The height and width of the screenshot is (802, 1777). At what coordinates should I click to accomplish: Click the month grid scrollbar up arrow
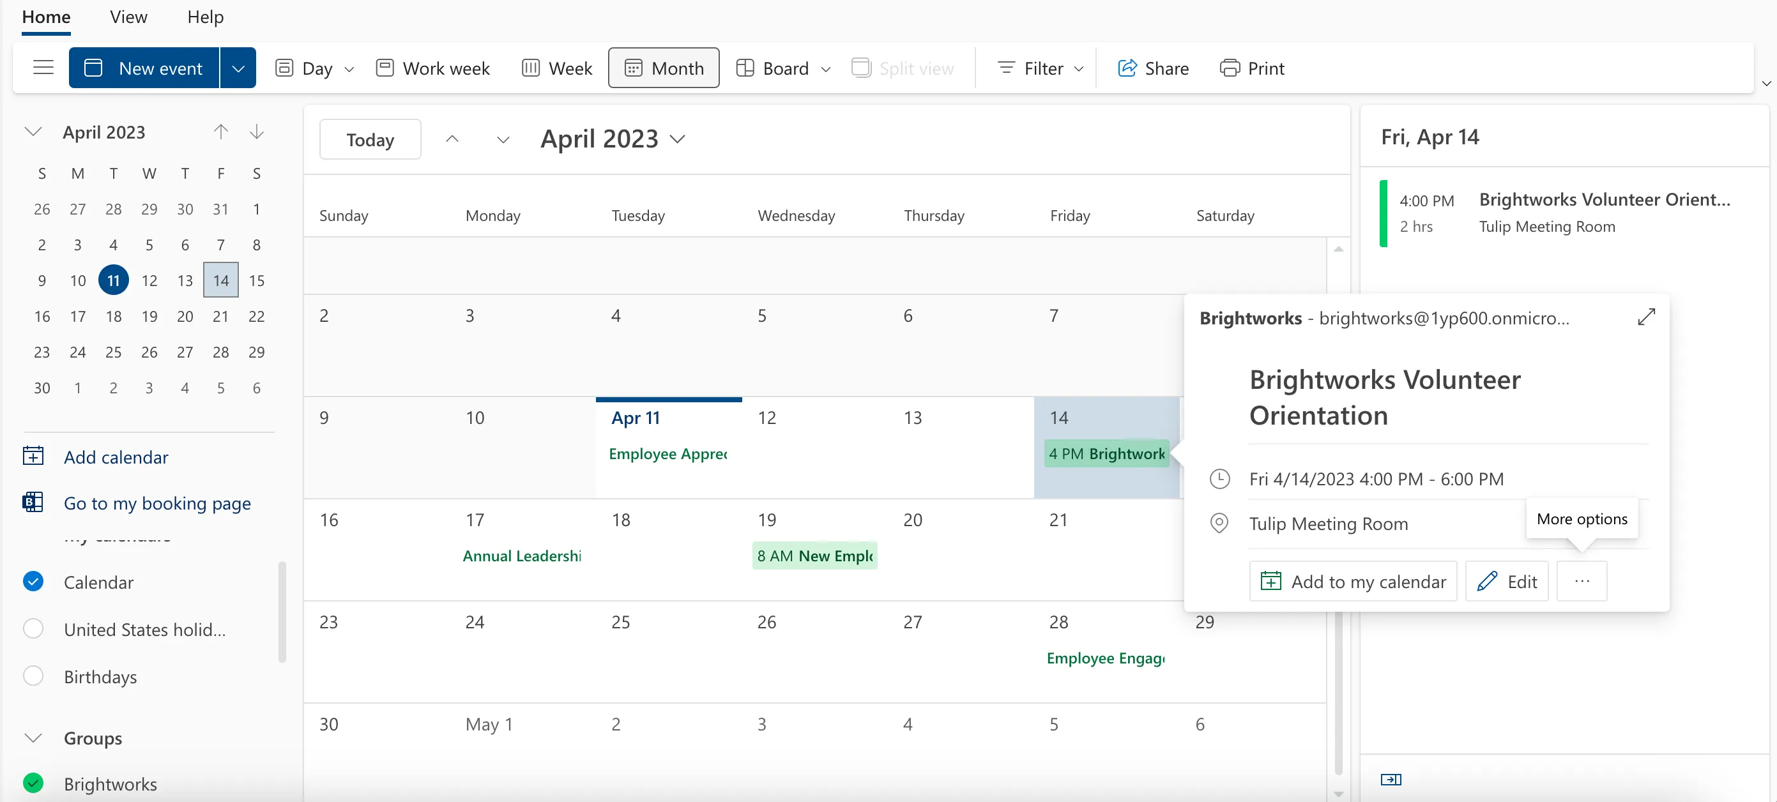[x=1338, y=249]
